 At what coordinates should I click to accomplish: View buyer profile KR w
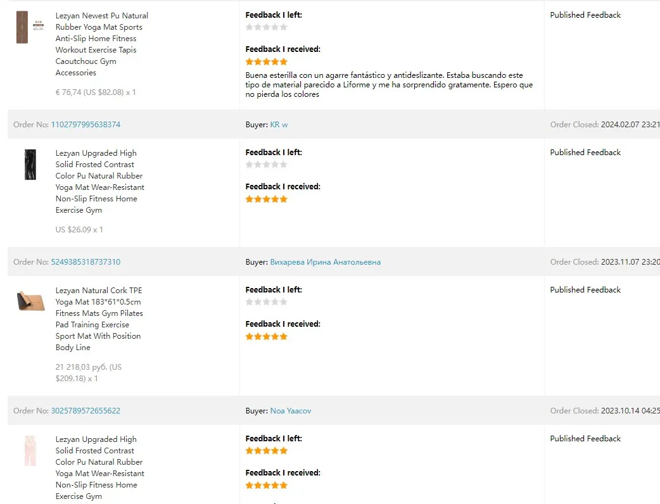click(x=279, y=125)
